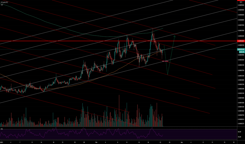Click the 0.00005700 price axis label
Screen dimensions: 245x144
(241, 45)
